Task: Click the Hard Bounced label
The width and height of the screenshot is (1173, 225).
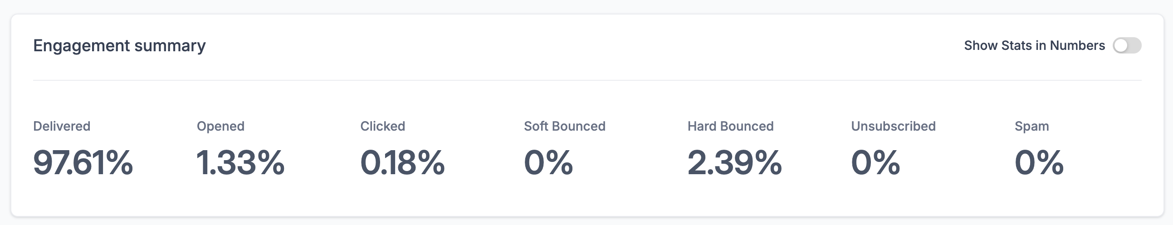Action: (730, 126)
